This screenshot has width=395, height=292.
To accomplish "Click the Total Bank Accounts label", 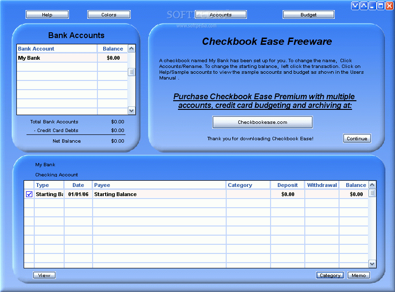I will pos(54,121).
